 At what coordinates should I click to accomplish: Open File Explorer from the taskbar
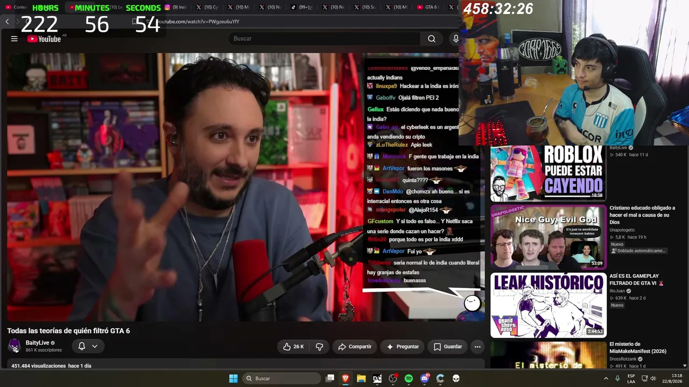(x=361, y=378)
